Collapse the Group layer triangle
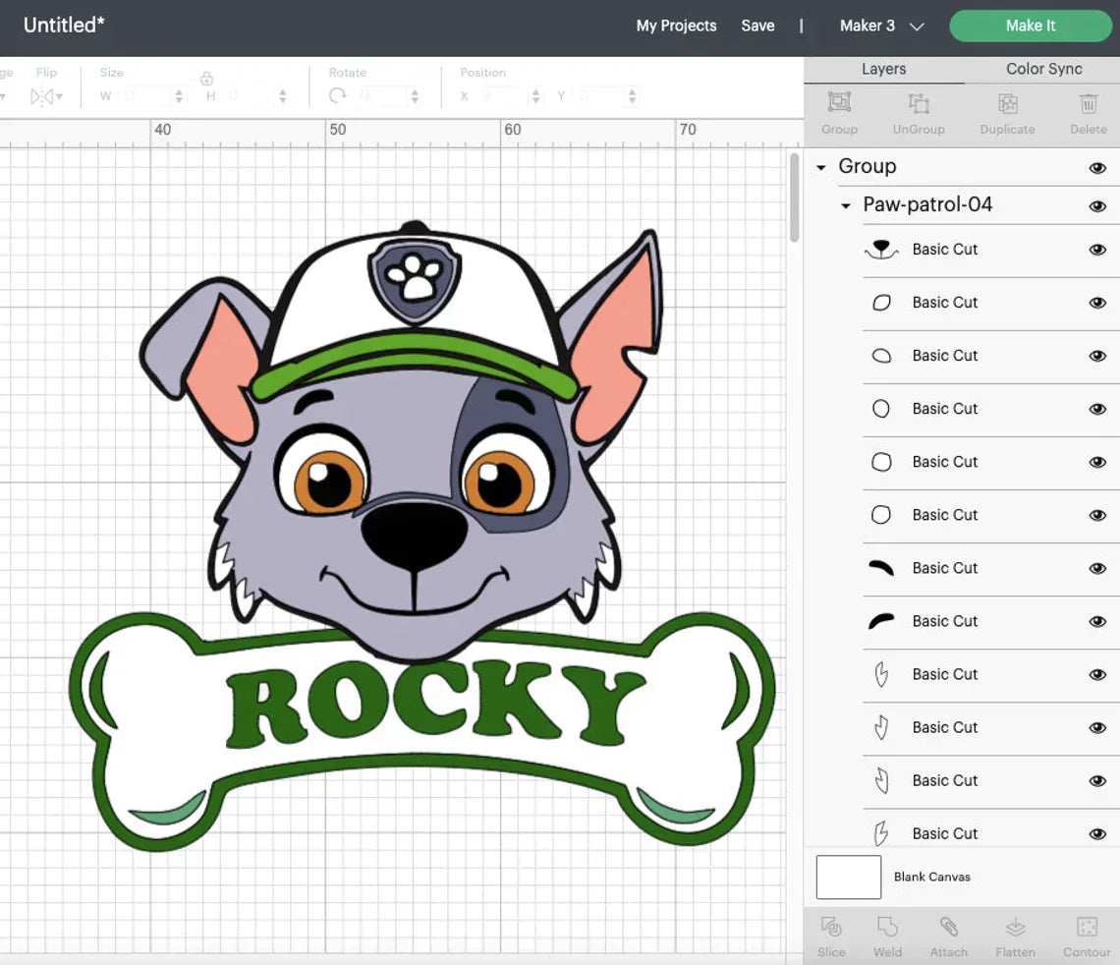 (821, 168)
